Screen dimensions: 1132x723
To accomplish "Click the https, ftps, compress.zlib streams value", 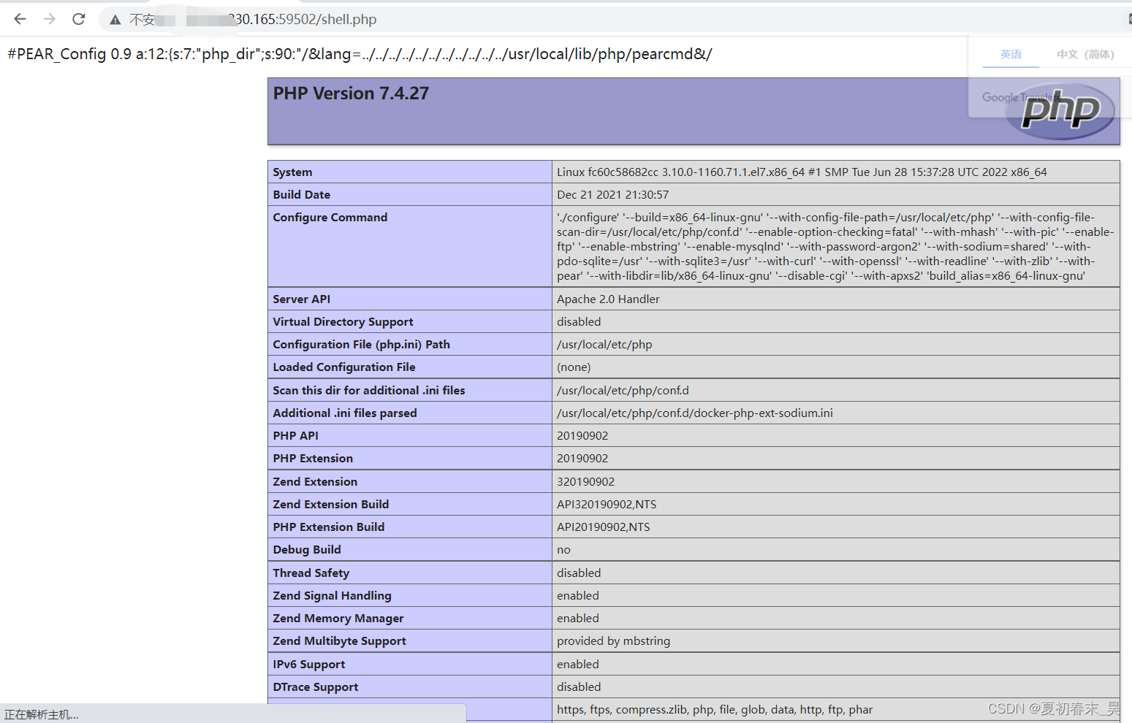I will (x=715, y=710).
